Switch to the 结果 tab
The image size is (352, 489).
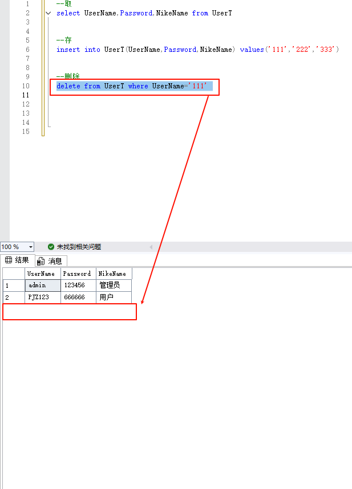click(x=18, y=260)
